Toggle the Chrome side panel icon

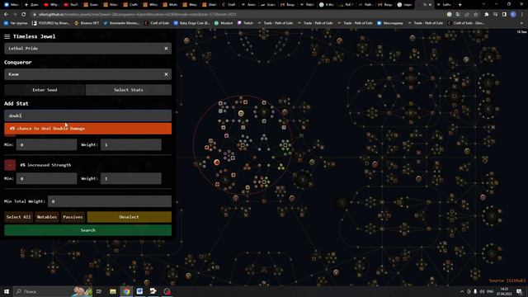504,15
